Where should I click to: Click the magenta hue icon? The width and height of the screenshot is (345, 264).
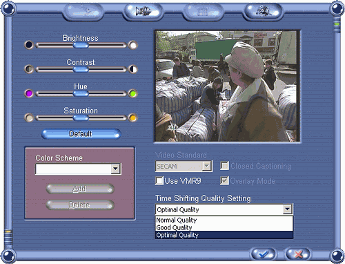tap(29, 93)
